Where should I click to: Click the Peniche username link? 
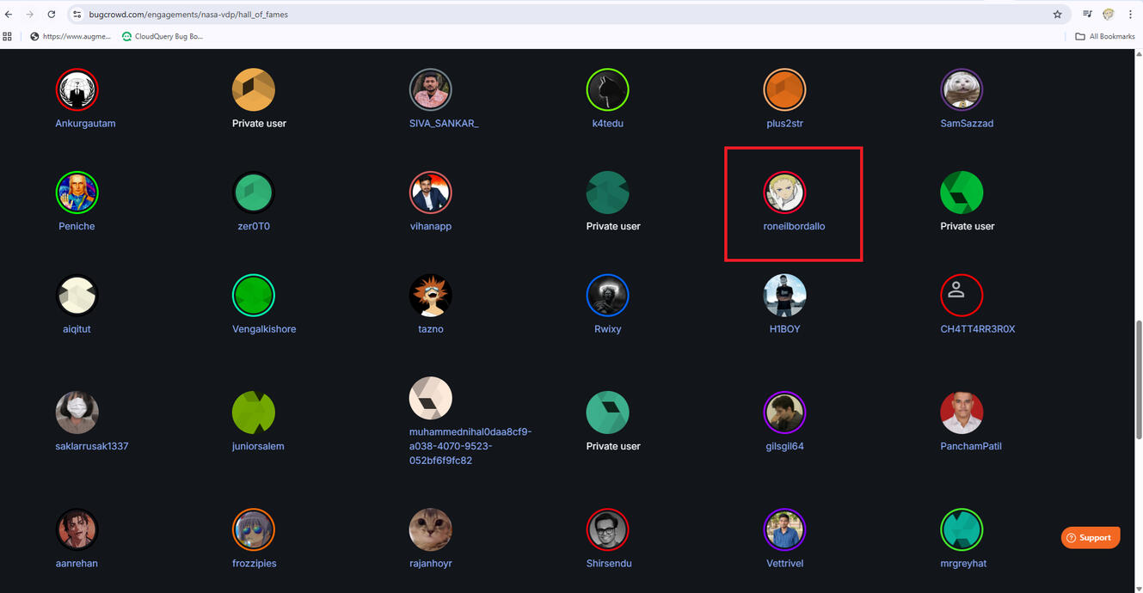77,227
